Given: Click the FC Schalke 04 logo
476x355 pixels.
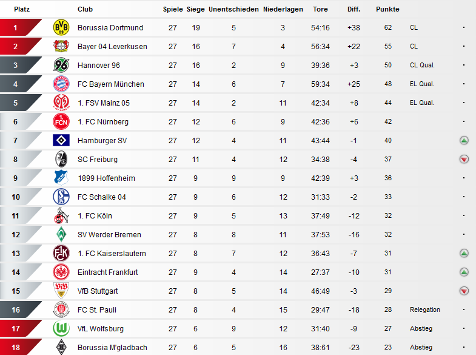Looking at the screenshot, I should click(x=61, y=197).
